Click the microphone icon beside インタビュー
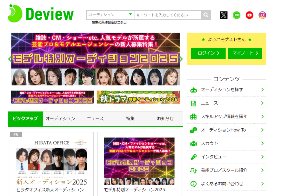Screen dimensions: 281x196 (194, 157)
